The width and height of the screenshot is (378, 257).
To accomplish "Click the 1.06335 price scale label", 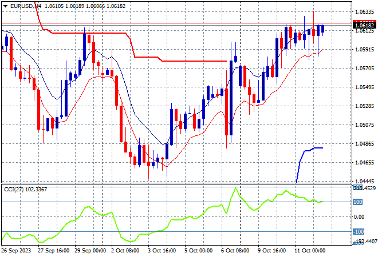I will pyautogui.click(x=364, y=11).
